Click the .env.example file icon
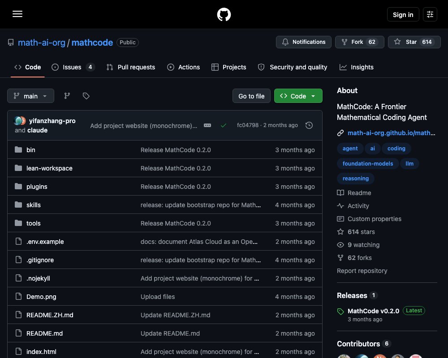This screenshot has width=448, height=358. coord(18,241)
